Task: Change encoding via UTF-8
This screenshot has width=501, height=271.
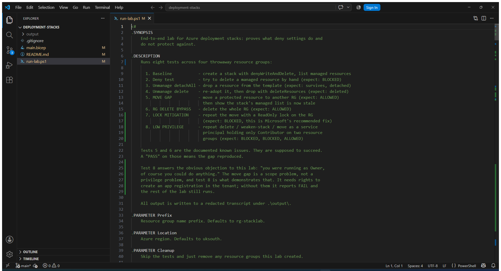Action: [433, 266]
